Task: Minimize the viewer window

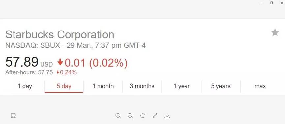Action: click(x=261, y=3)
